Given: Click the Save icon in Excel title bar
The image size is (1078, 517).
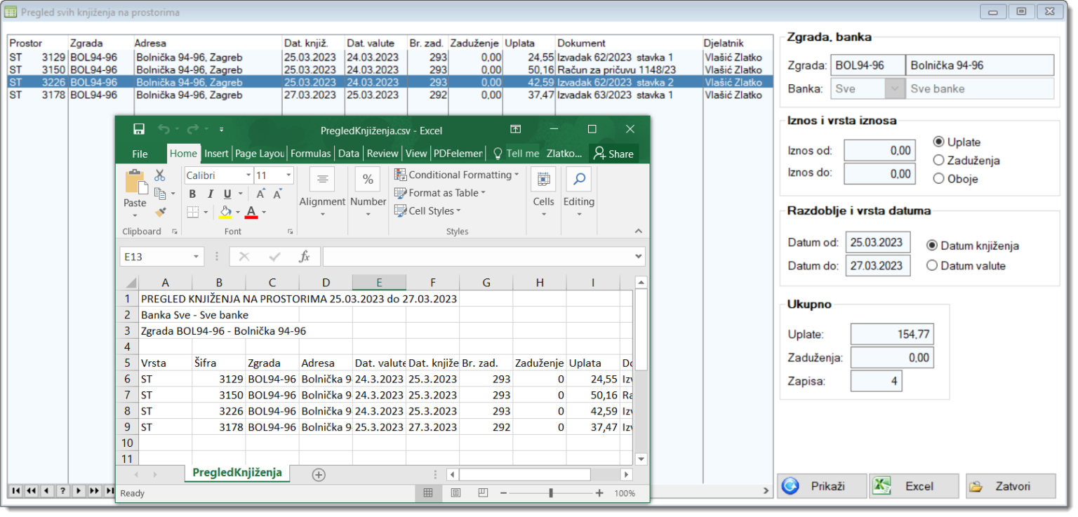Looking at the screenshot, I should pyautogui.click(x=139, y=129).
